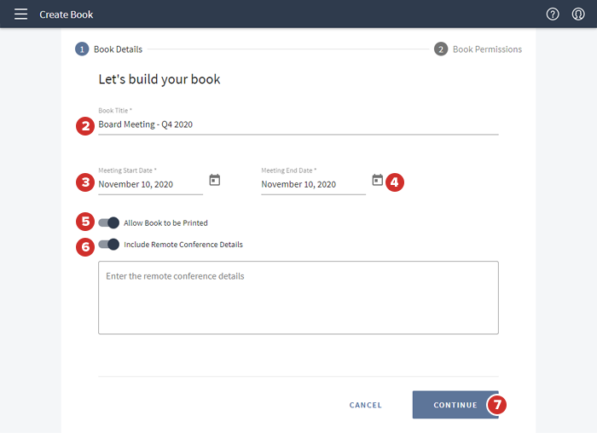The height and width of the screenshot is (433, 597).
Task: Disable Include Remote Conference Details switch
Action: point(108,245)
